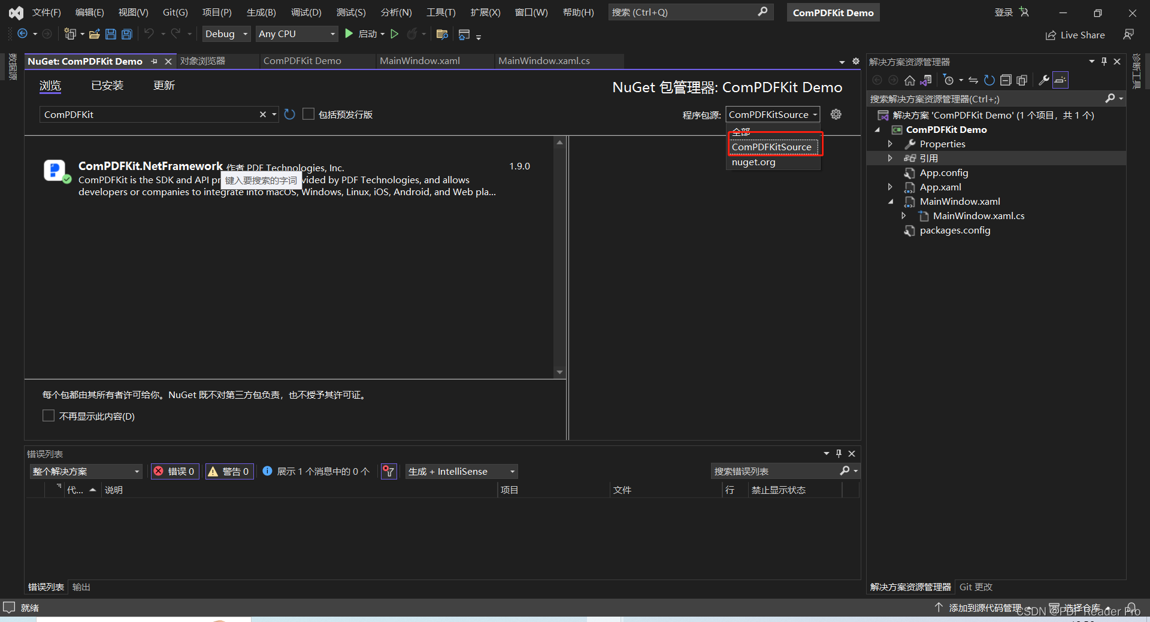Open the 生成 + IntelliSense dropdown
1150x622 pixels.
(461, 472)
